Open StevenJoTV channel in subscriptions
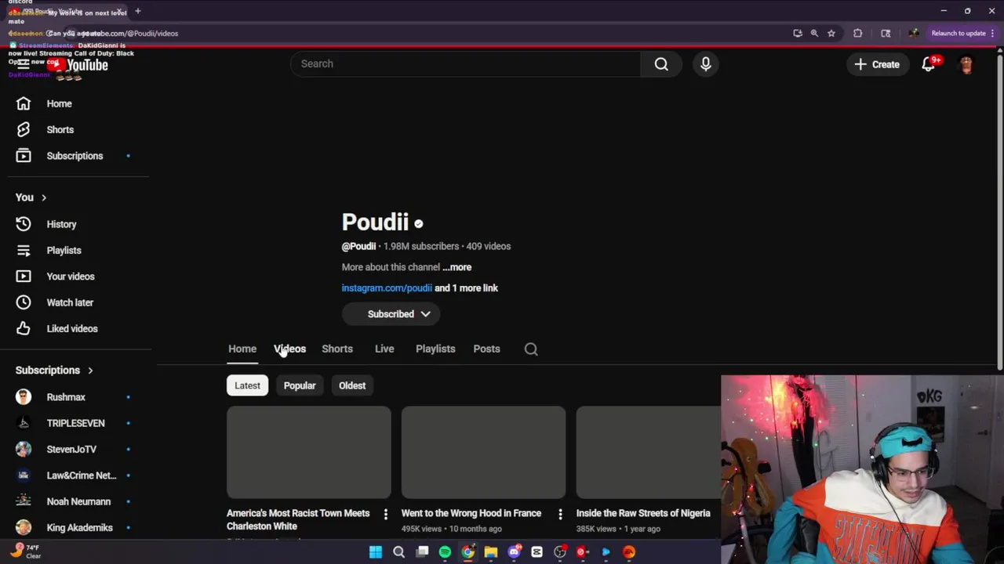1004x564 pixels. pos(72,449)
